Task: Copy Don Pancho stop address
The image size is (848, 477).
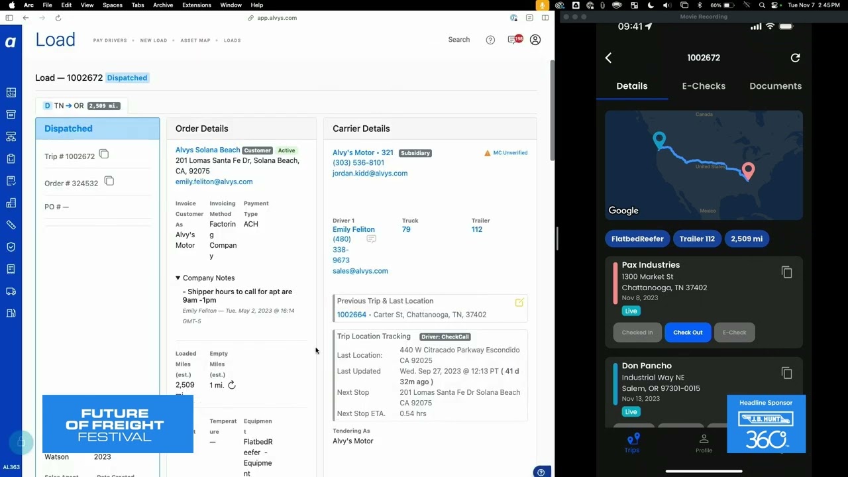Action: pyautogui.click(x=787, y=373)
